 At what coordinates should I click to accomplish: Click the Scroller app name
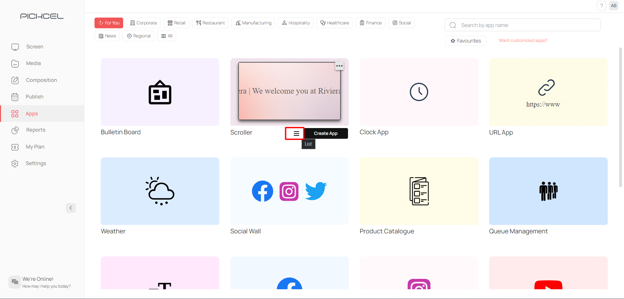point(241,132)
